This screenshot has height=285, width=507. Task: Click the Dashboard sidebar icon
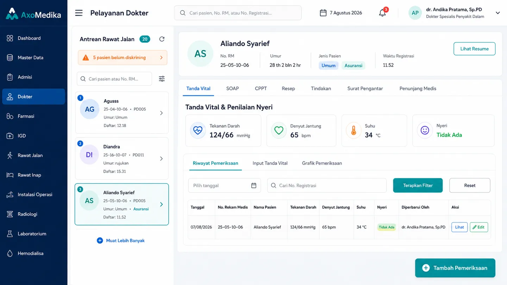coord(10,38)
